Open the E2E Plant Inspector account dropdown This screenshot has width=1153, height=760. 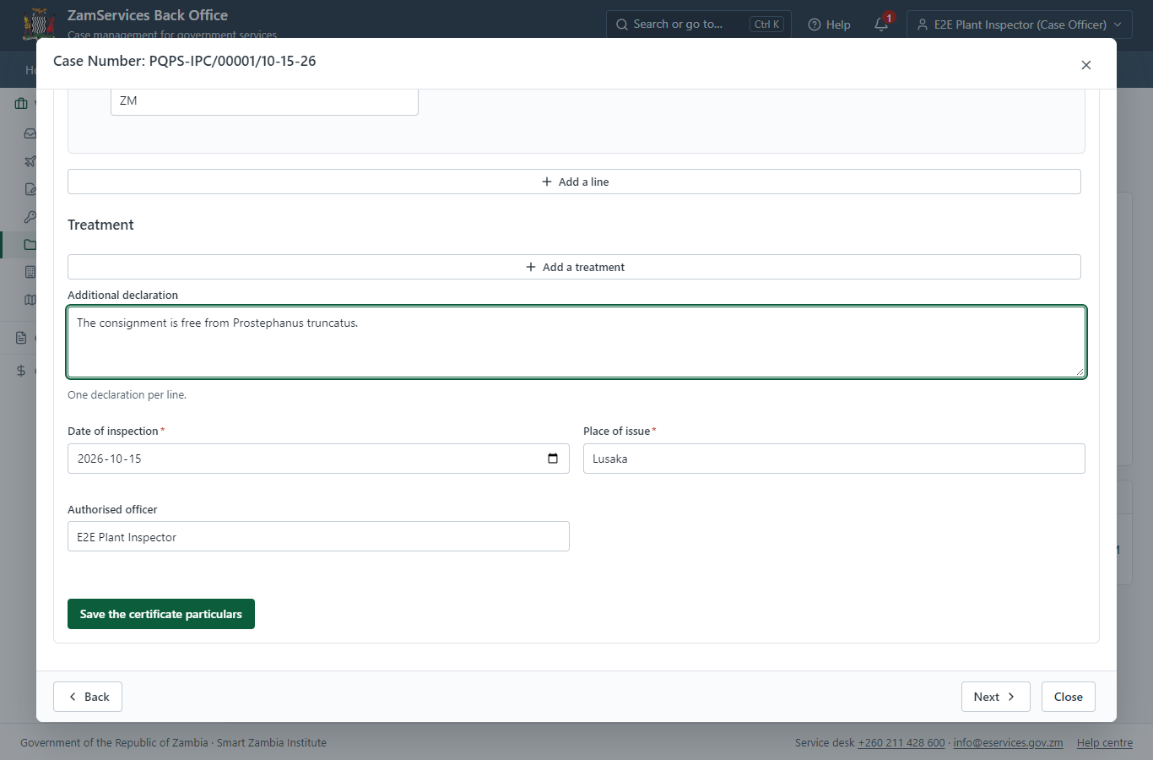point(1020,24)
